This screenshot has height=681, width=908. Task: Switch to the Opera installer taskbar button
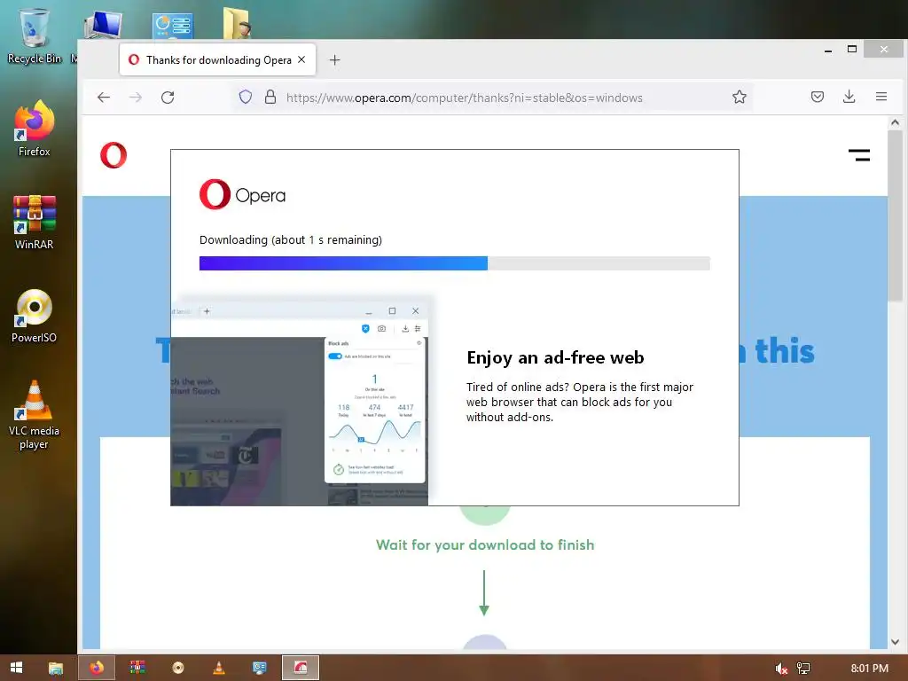tap(300, 668)
